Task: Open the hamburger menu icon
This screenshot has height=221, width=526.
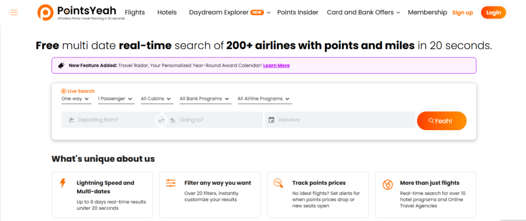Action: 14,12
